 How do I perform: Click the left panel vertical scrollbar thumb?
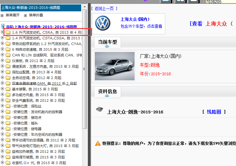(85, 69)
